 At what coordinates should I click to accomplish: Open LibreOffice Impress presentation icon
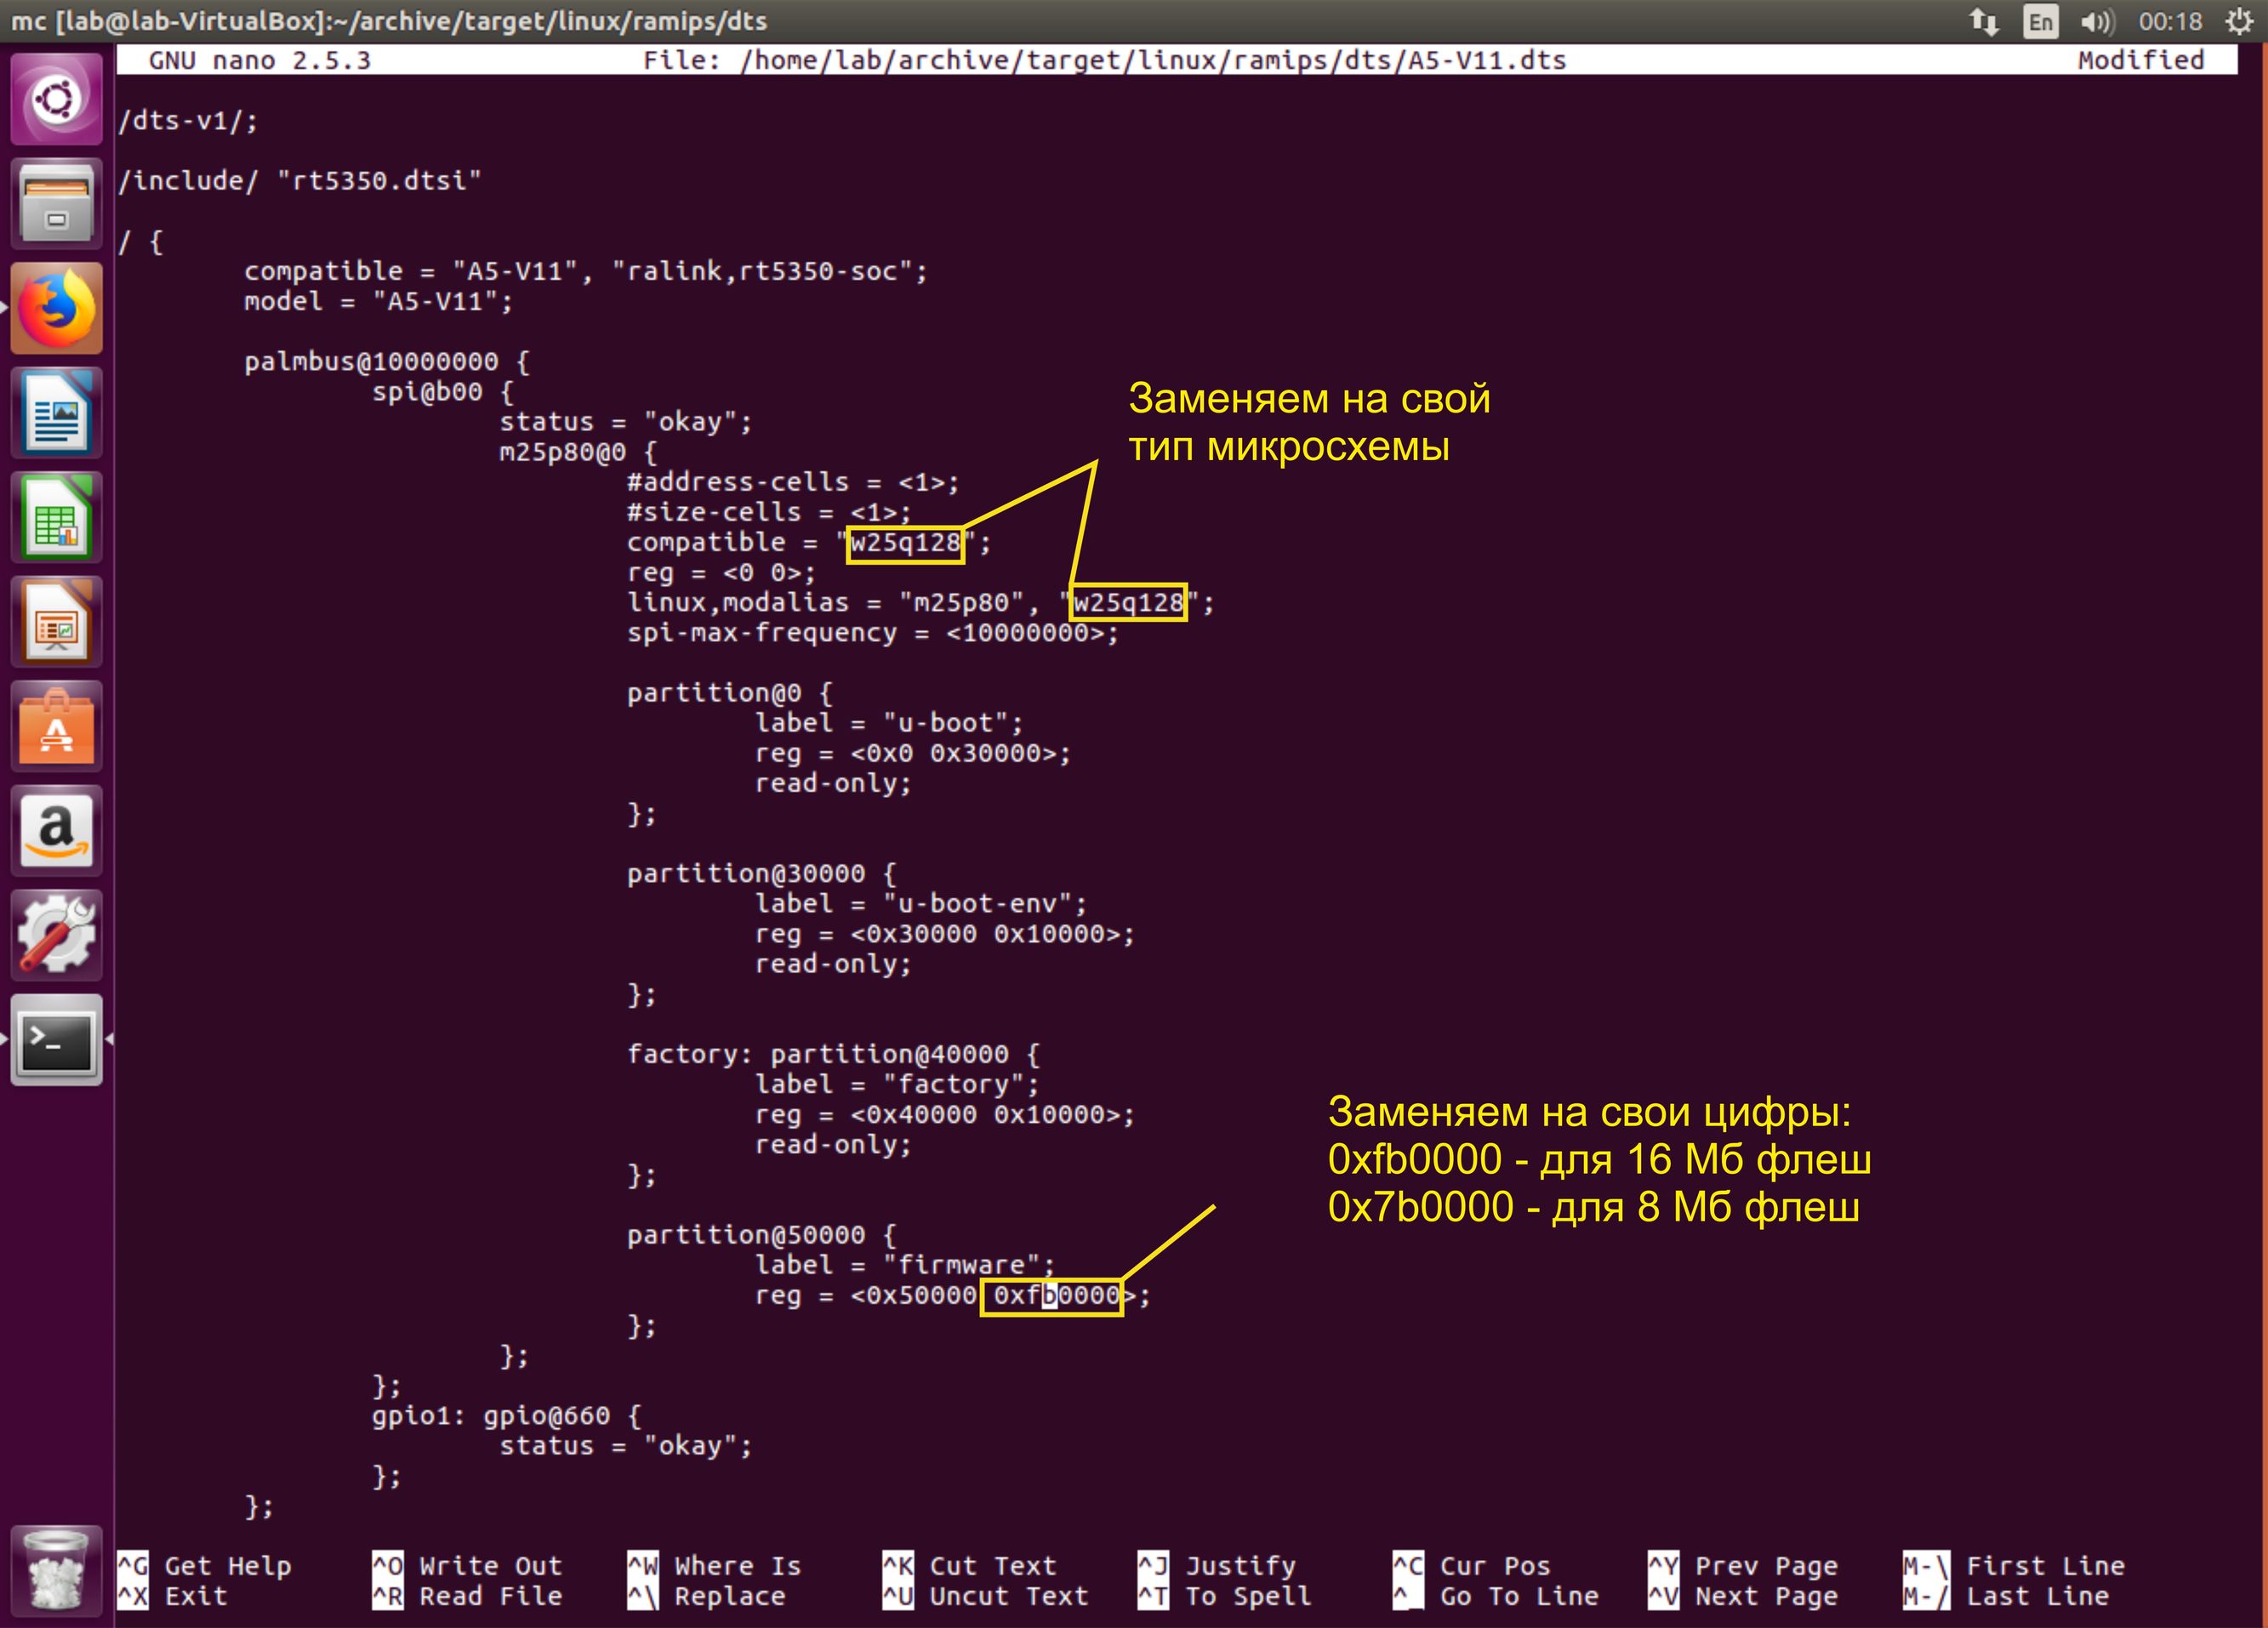(56, 622)
